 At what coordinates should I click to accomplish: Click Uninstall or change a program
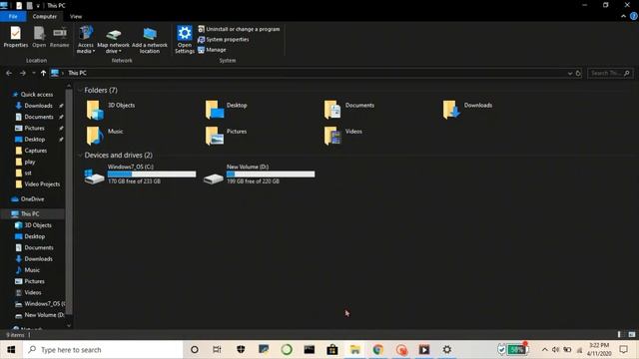pyautogui.click(x=239, y=29)
